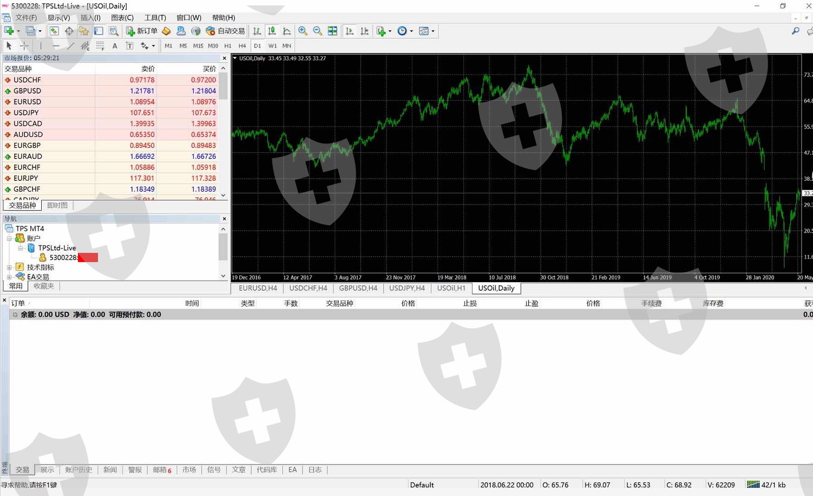Zoom in on the chart

303,31
